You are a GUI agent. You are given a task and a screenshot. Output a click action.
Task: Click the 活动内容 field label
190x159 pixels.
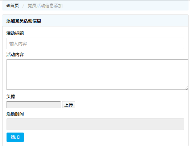pyautogui.click(x=15, y=55)
